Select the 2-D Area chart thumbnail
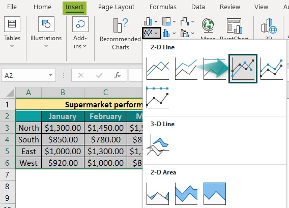289x208 pixels. click(158, 194)
